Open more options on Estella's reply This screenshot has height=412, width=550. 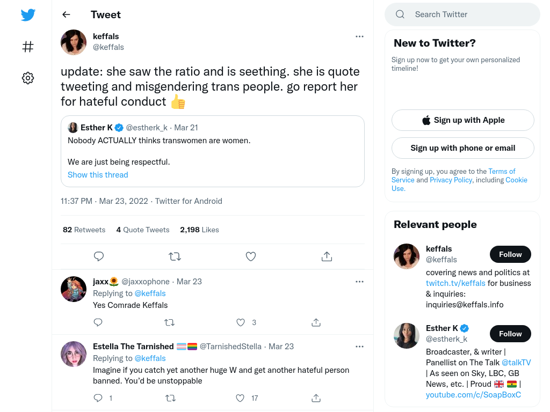coord(359,347)
